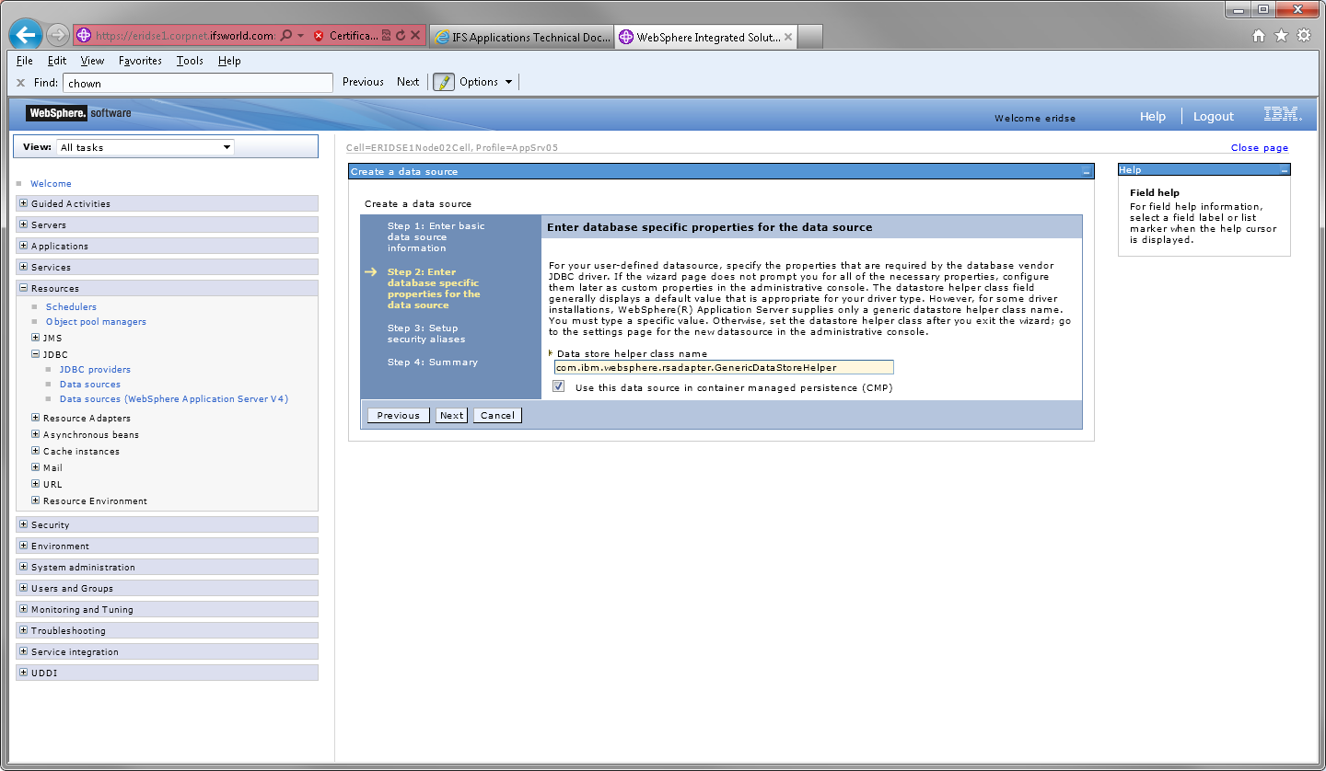This screenshot has width=1326, height=771.
Task: Collapse Resources section
Action: (x=23, y=288)
